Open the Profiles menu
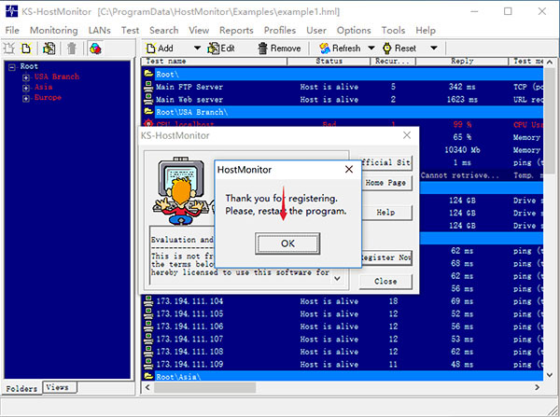Image resolution: width=560 pixels, height=417 pixels. tap(279, 30)
